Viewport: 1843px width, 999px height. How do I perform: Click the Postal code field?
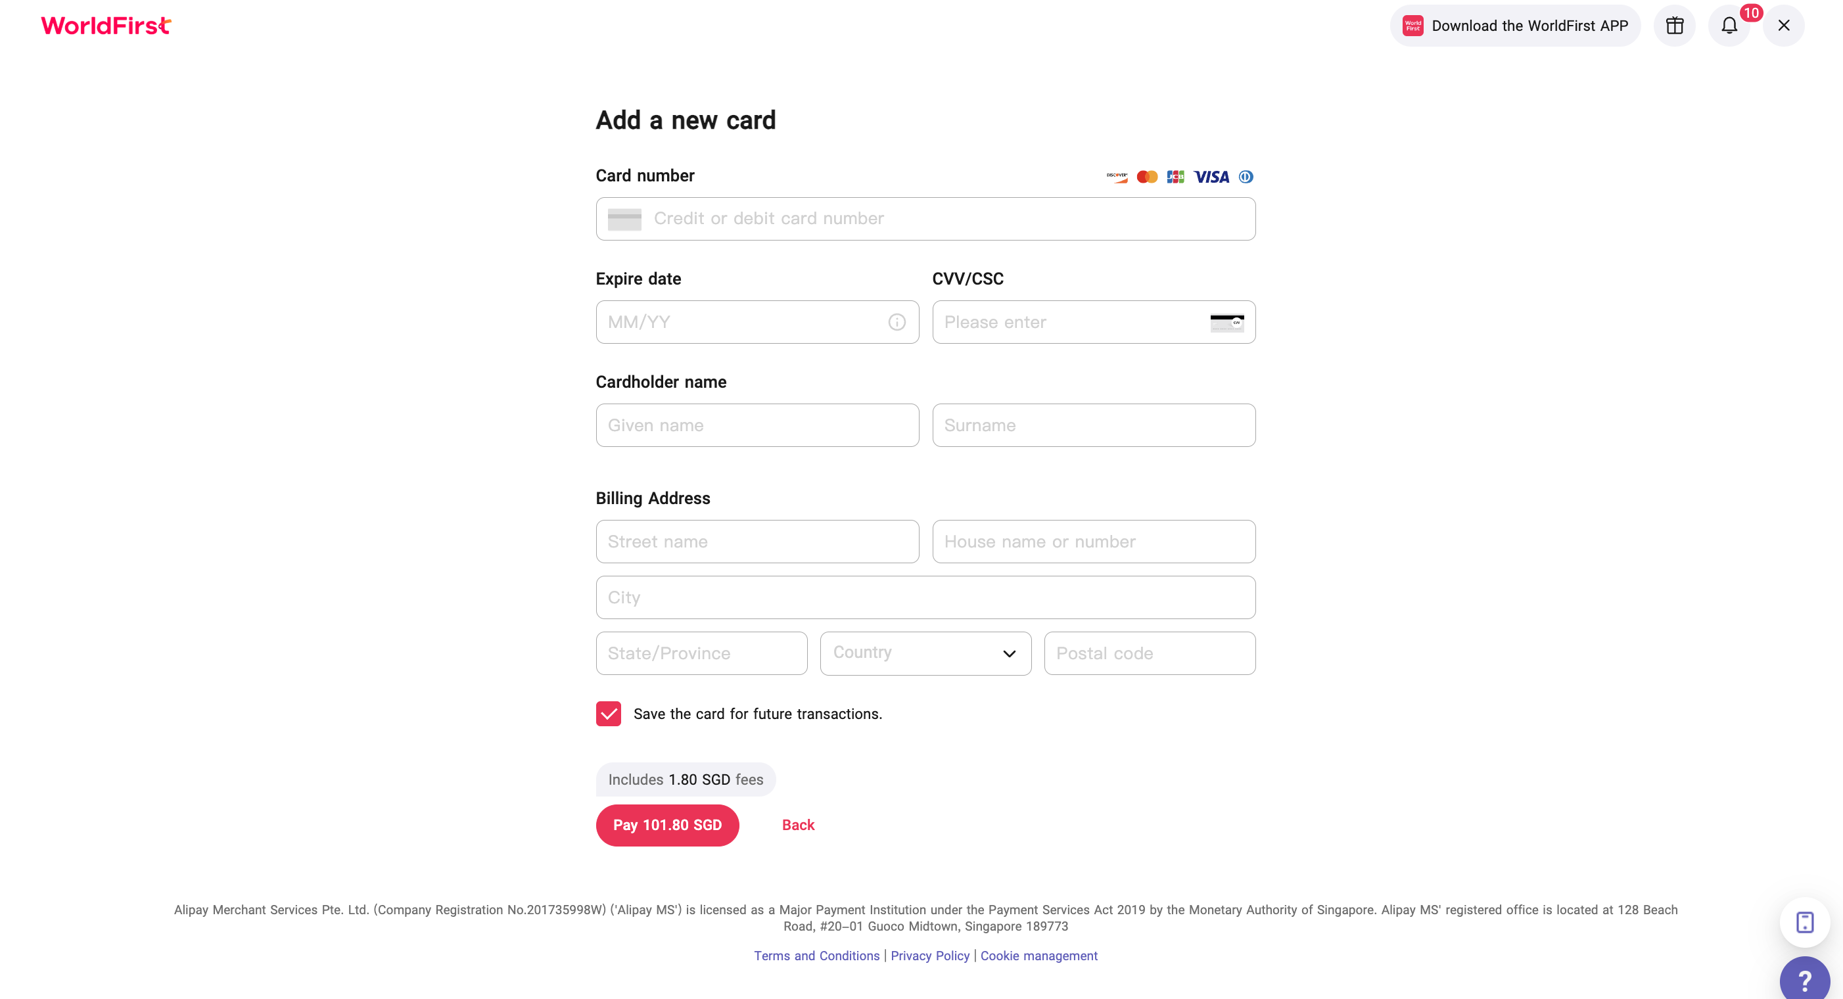[x=1149, y=653]
